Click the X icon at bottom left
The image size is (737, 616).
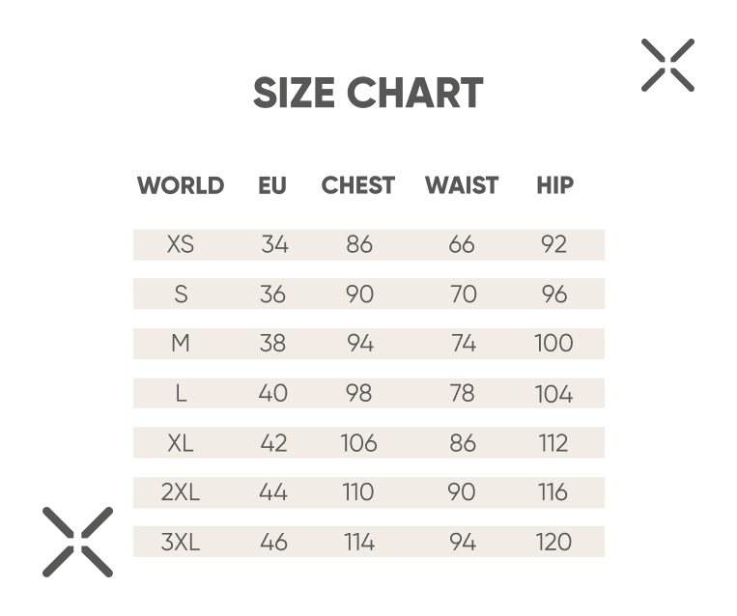coord(77,542)
